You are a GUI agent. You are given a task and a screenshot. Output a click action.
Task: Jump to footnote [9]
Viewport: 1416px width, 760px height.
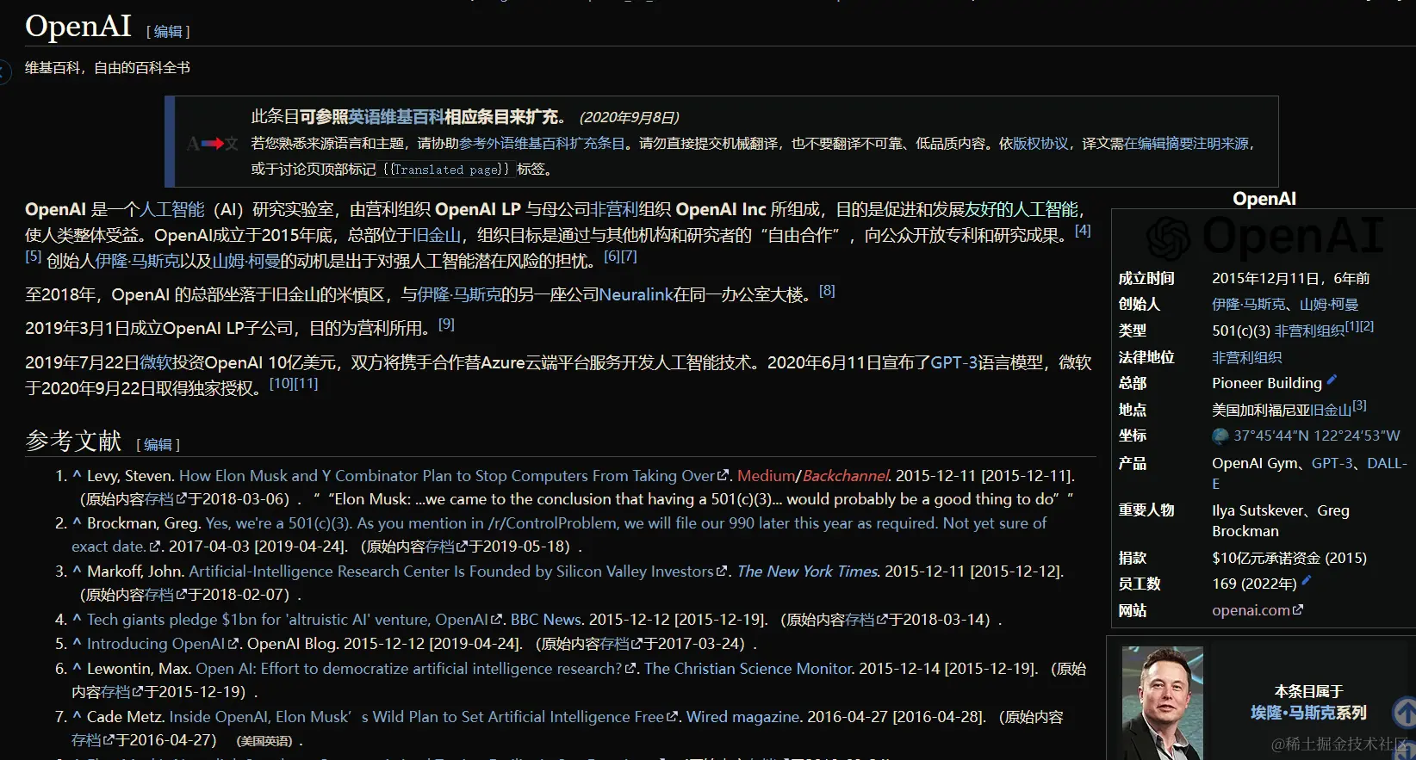point(446,324)
